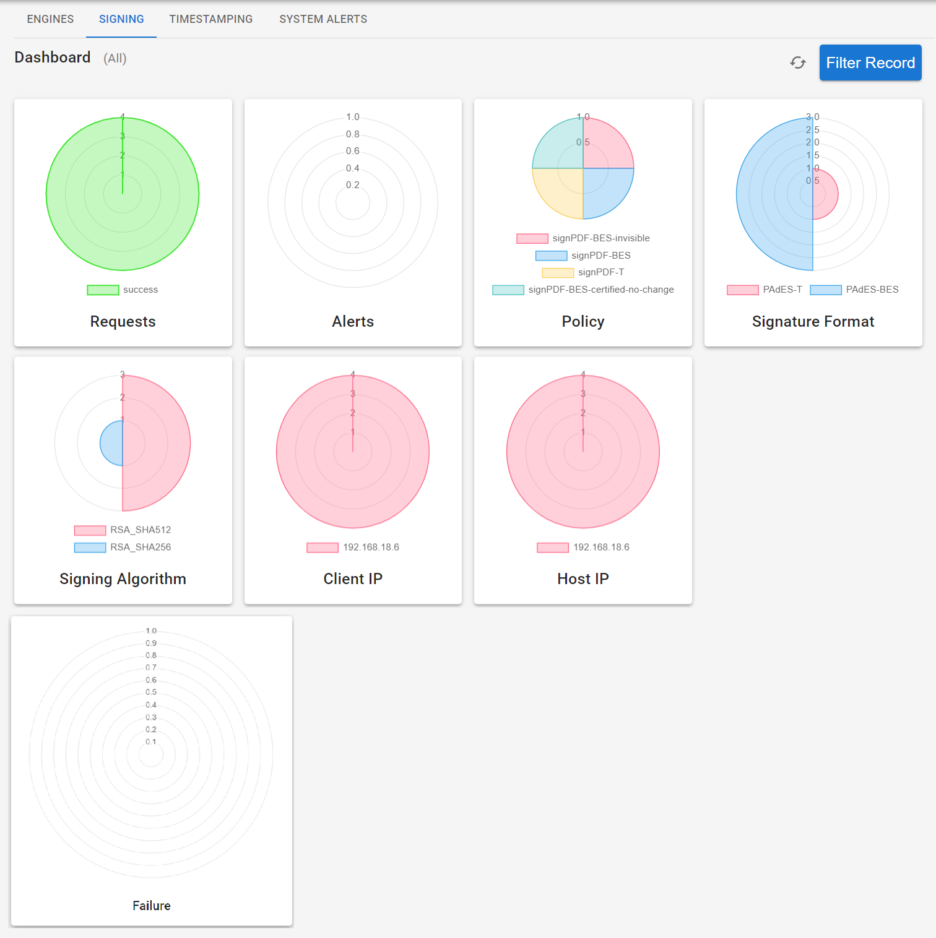
Task: Click the empty Failure chart
Action: (151, 754)
